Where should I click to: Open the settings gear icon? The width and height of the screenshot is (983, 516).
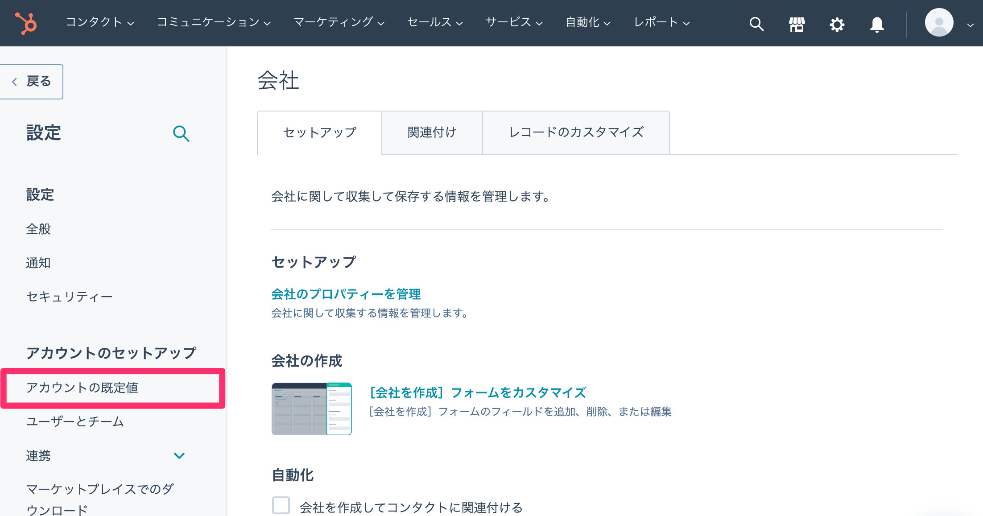point(837,24)
